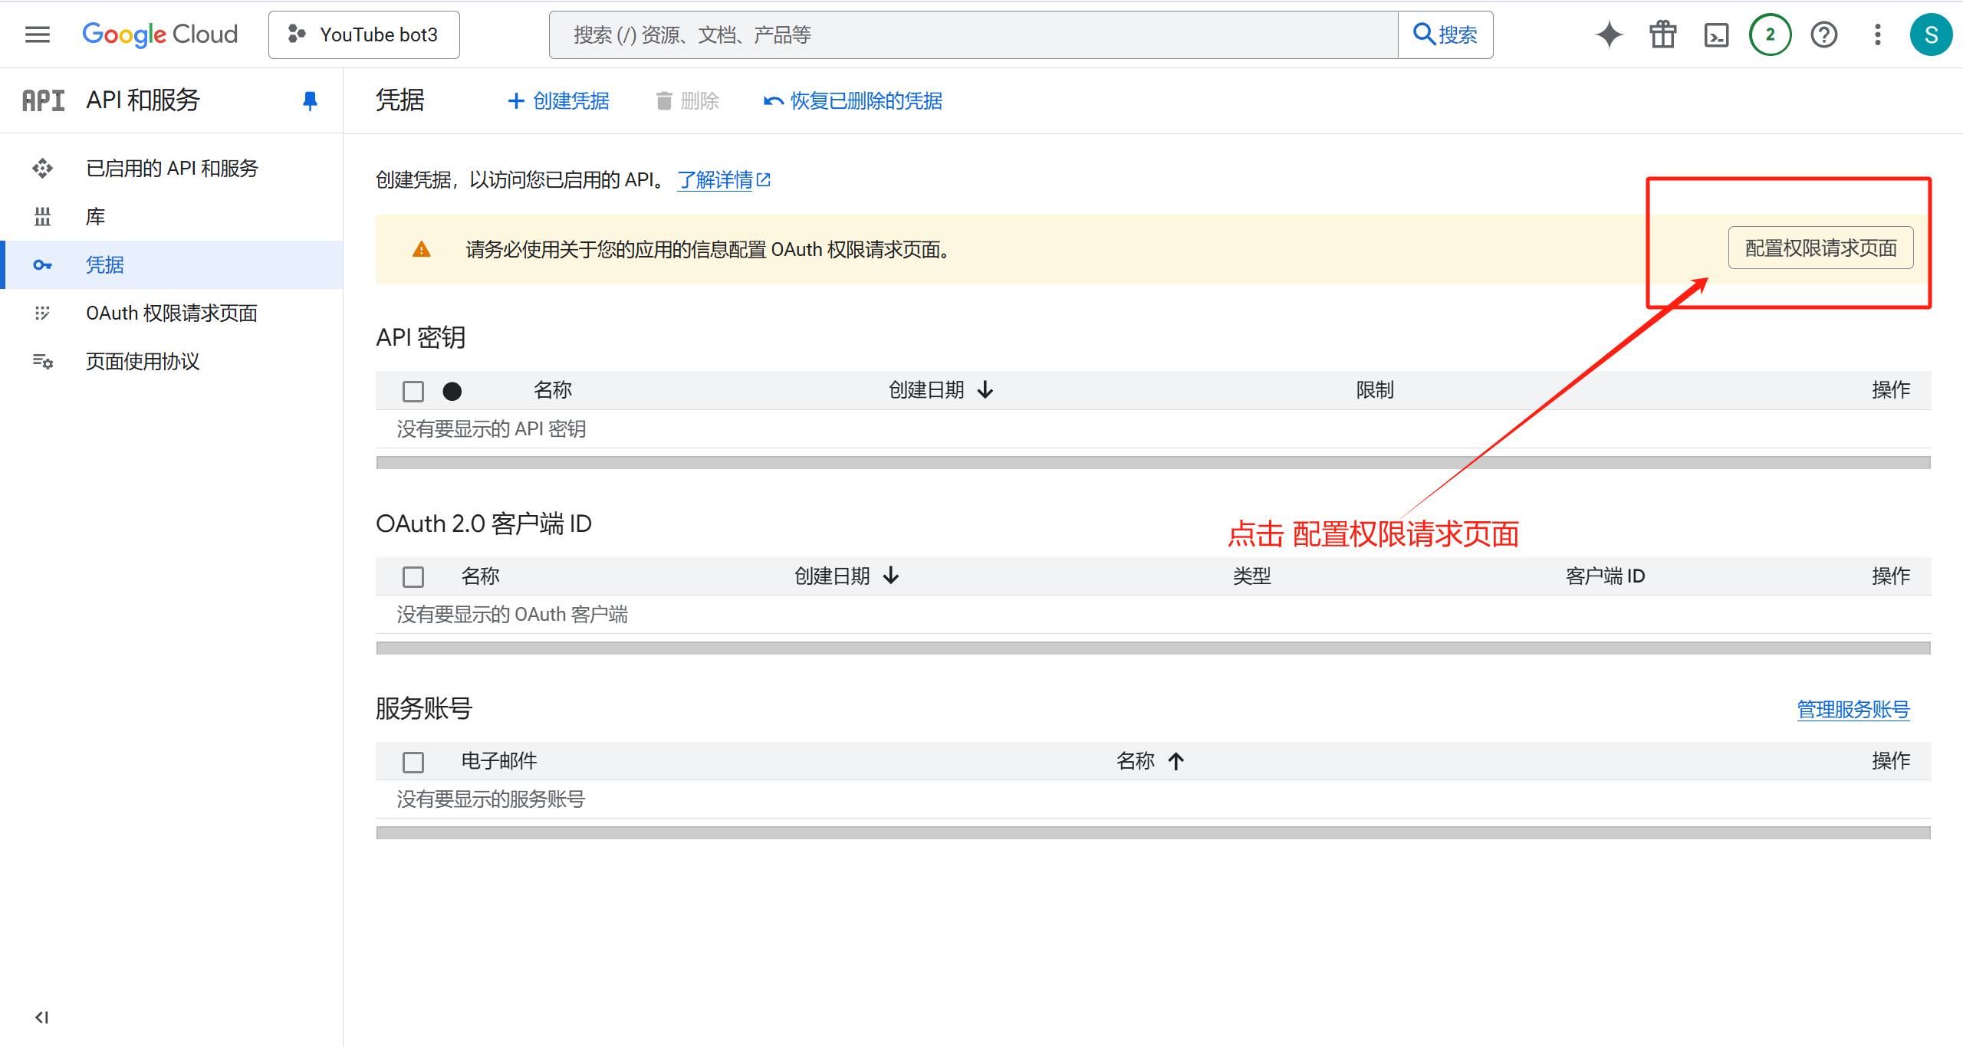This screenshot has height=1047, width=1963.
Task: Open the free trial gift icon
Action: point(1662,34)
